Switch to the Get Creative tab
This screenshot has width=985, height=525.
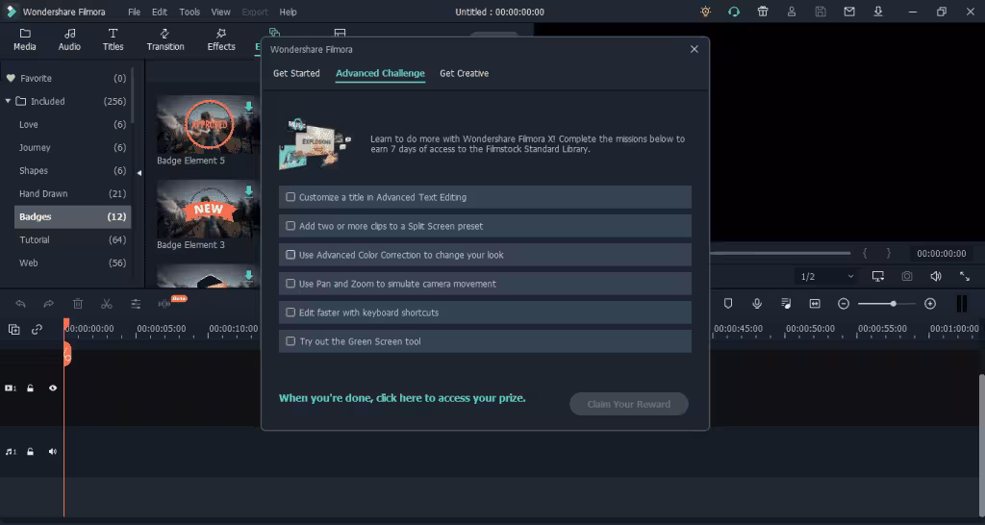[x=465, y=73]
